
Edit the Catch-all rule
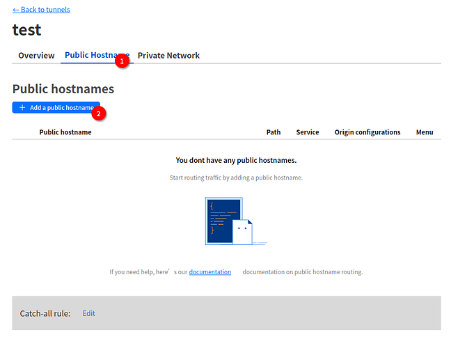click(x=88, y=313)
